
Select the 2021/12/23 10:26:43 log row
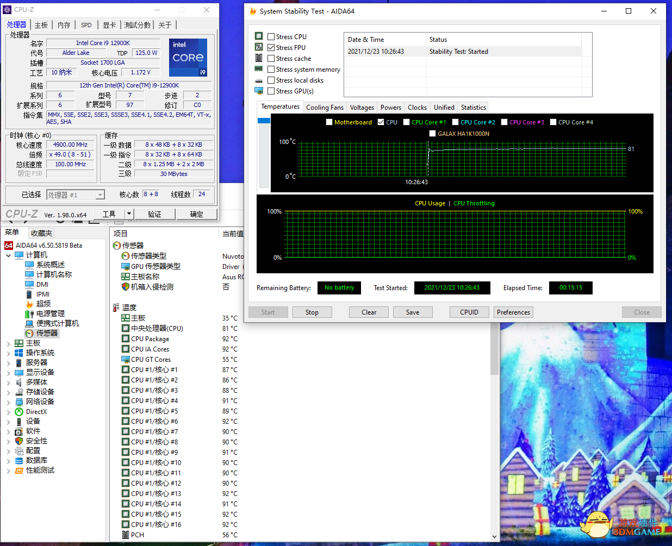(x=463, y=52)
